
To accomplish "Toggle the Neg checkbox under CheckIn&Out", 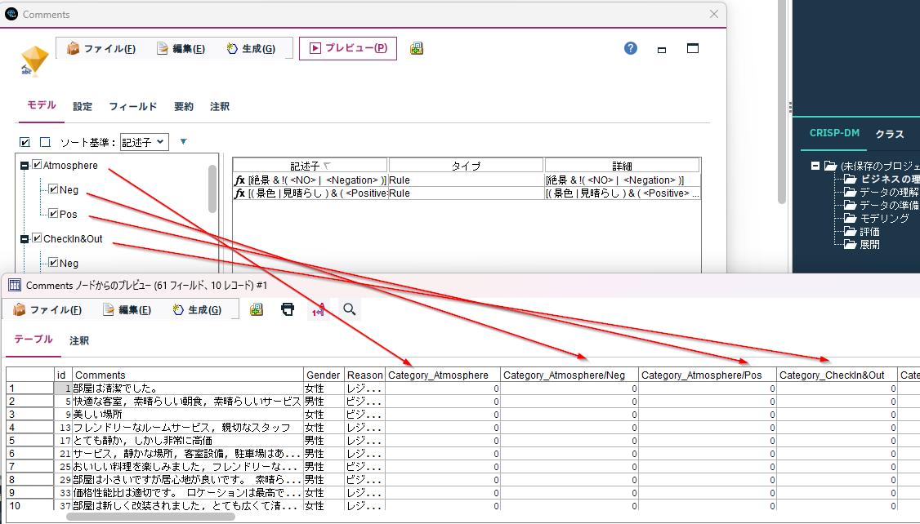I will pos(53,263).
